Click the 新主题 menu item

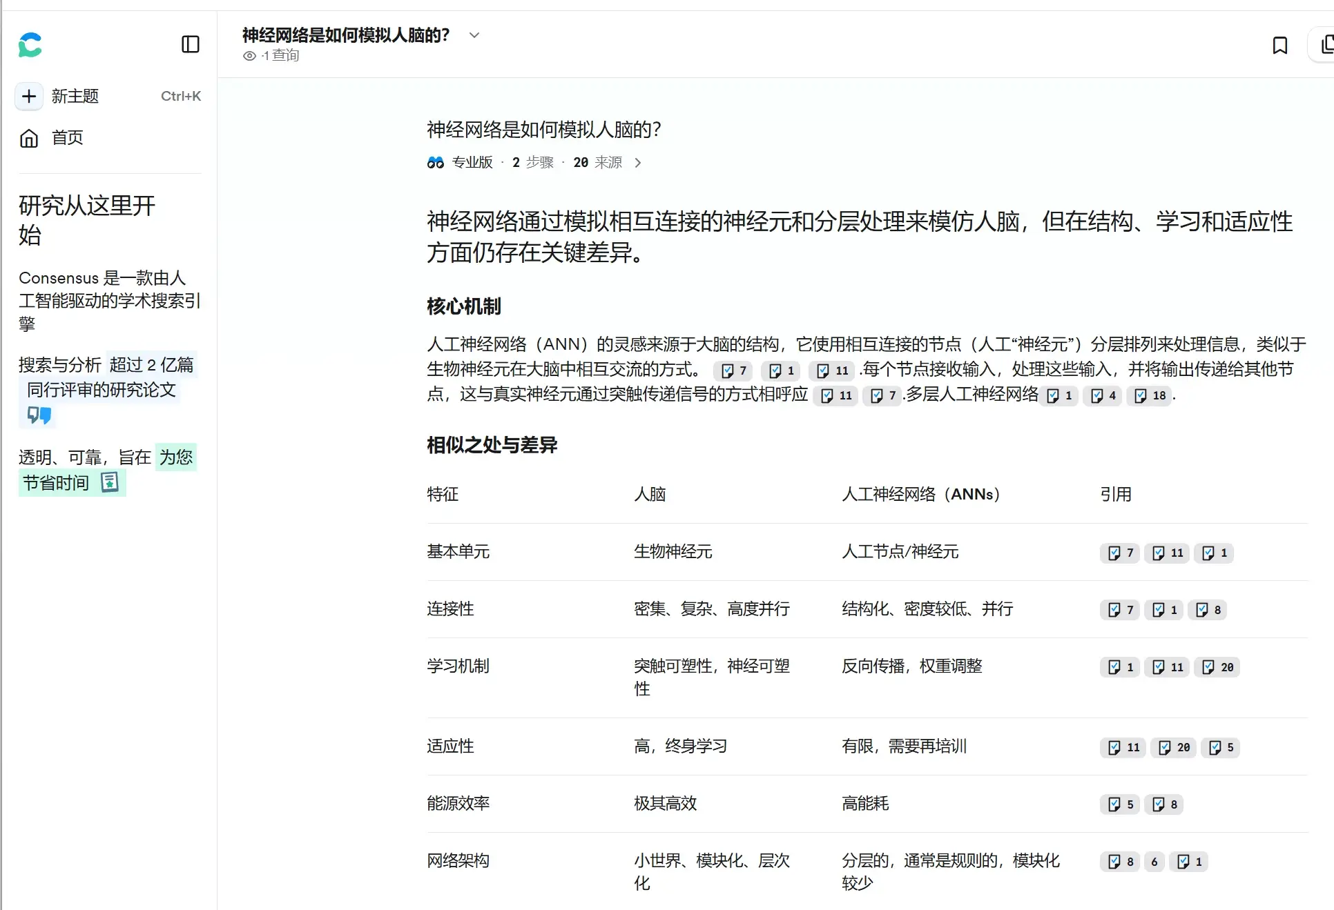75,96
